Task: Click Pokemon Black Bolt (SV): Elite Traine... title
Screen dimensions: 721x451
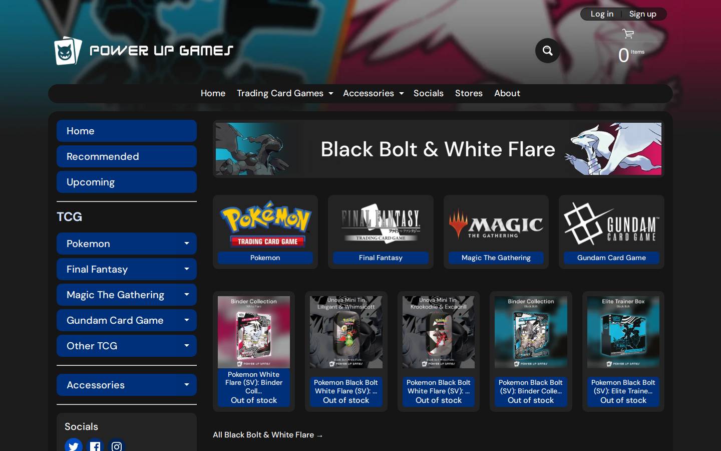Action: 623,387
